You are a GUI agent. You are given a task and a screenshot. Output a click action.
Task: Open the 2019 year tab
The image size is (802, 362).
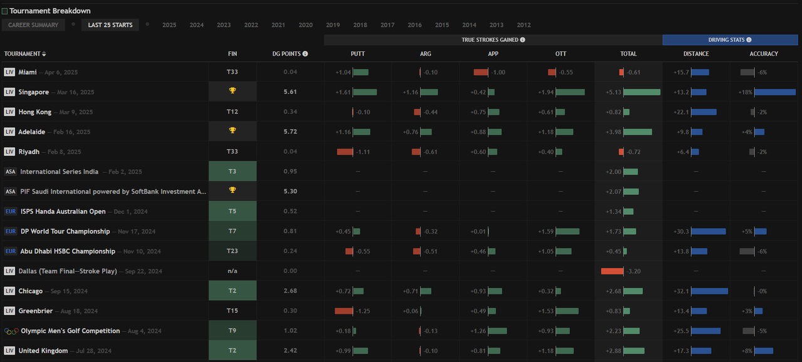[x=333, y=25]
